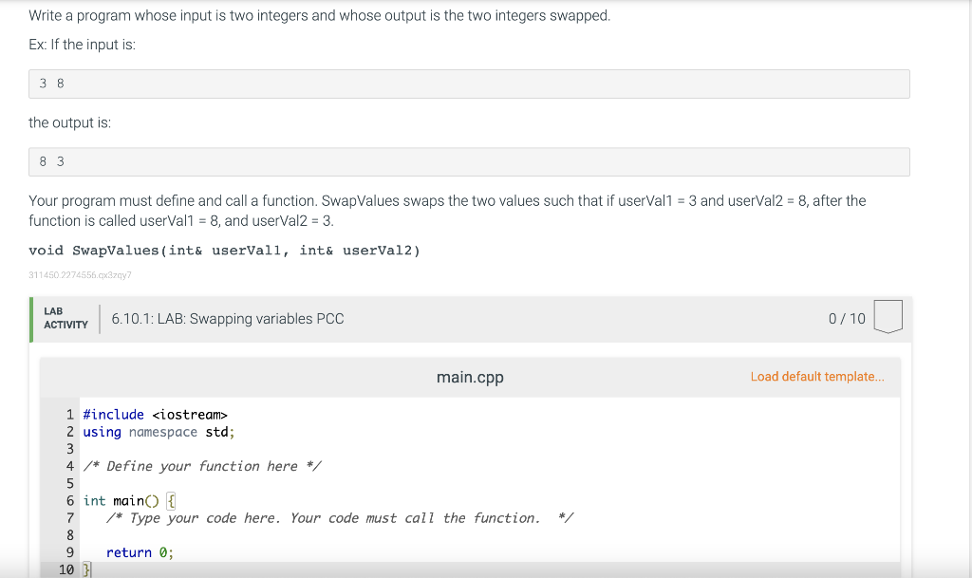Click the using namespace std line

[159, 432]
